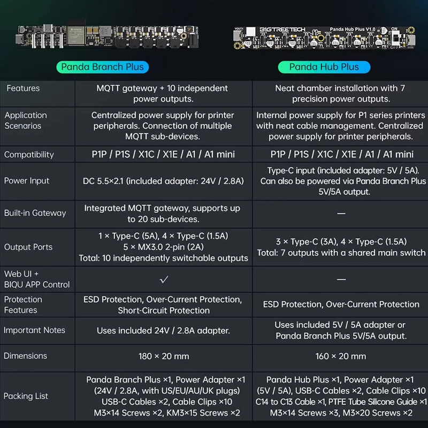Viewport: 428px width, 428px height.
Task: Click the Dimensions row label
Action: (x=25, y=356)
